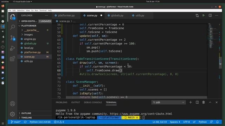
Task: Open notifications bell in status bar
Action: (217, 122)
